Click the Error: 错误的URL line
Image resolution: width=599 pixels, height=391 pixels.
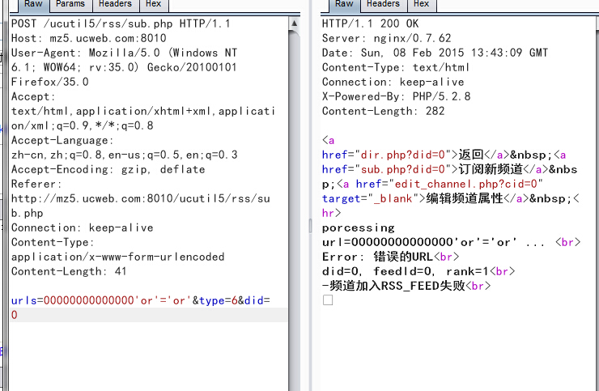click(390, 257)
